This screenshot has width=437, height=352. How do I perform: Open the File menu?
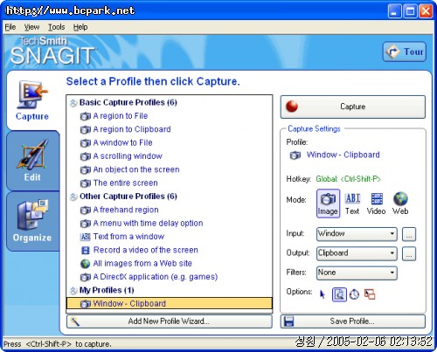coord(10,27)
